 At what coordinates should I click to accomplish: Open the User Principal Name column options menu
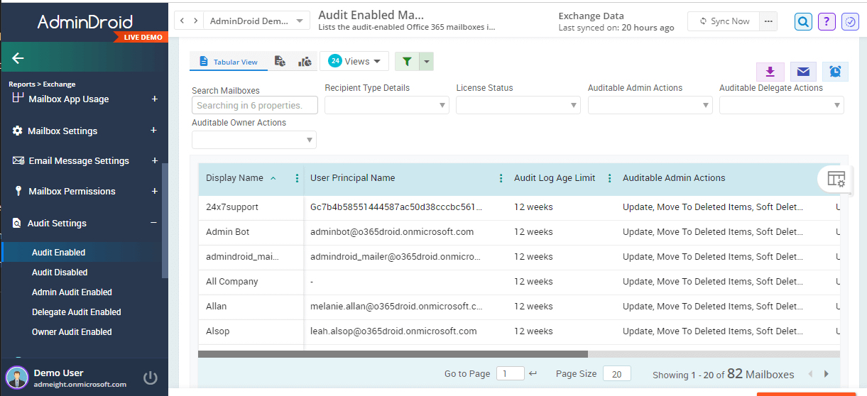[x=501, y=179]
